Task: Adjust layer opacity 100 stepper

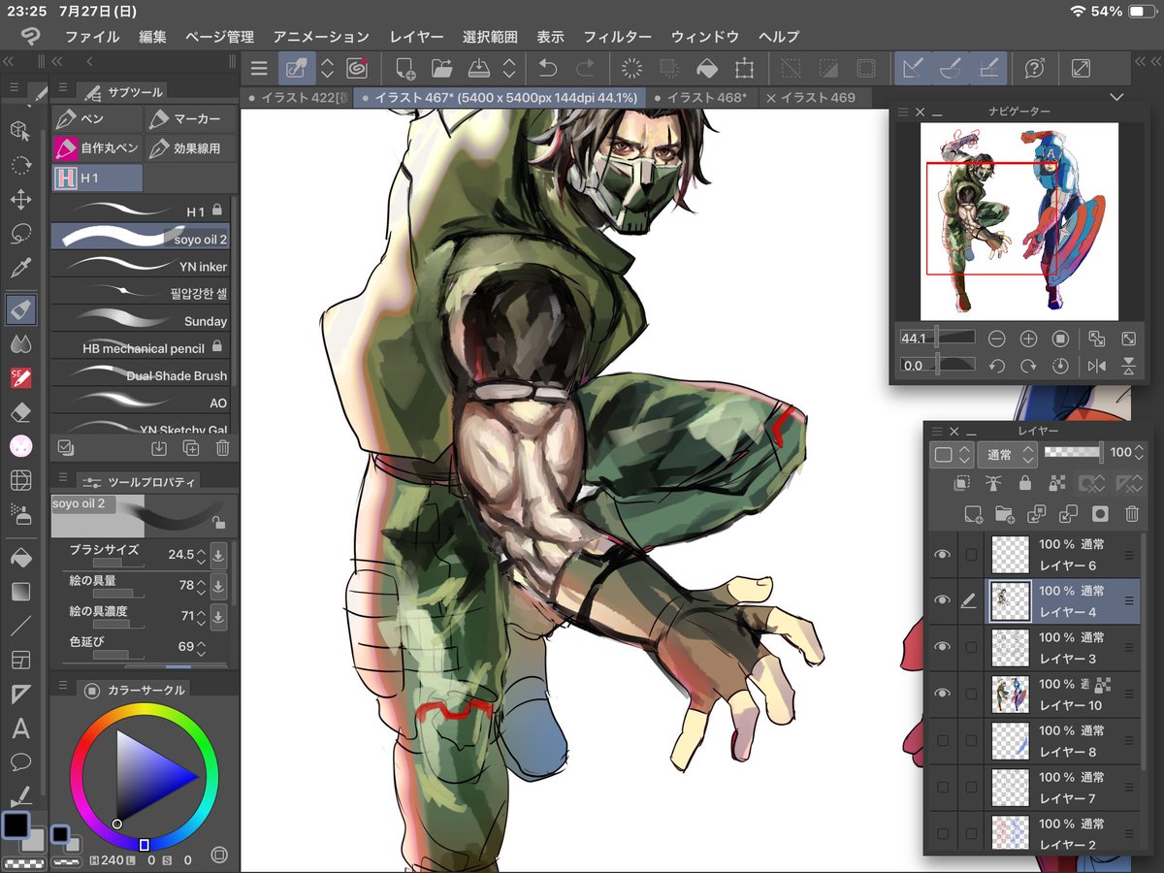Action: click(1141, 453)
